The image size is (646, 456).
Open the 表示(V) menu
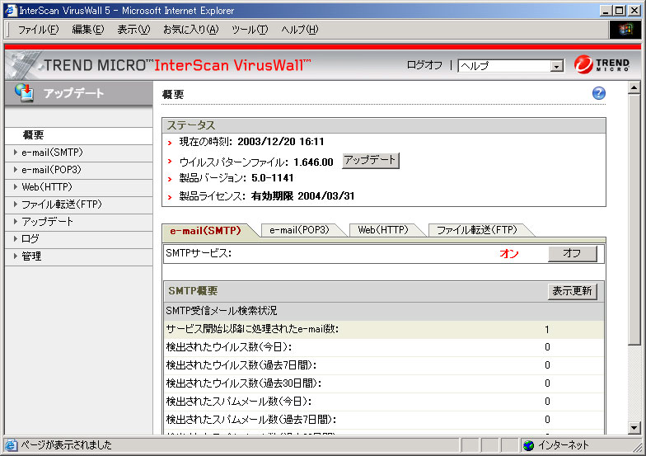click(x=133, y=30)
